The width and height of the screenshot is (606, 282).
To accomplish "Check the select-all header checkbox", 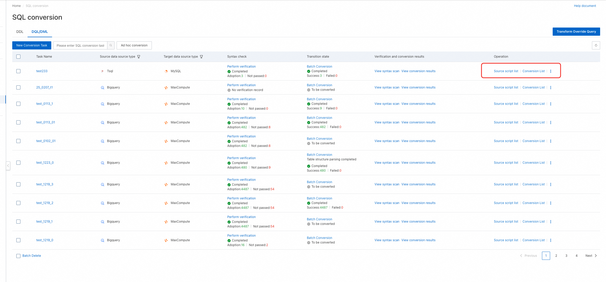I will click(18, 57).
